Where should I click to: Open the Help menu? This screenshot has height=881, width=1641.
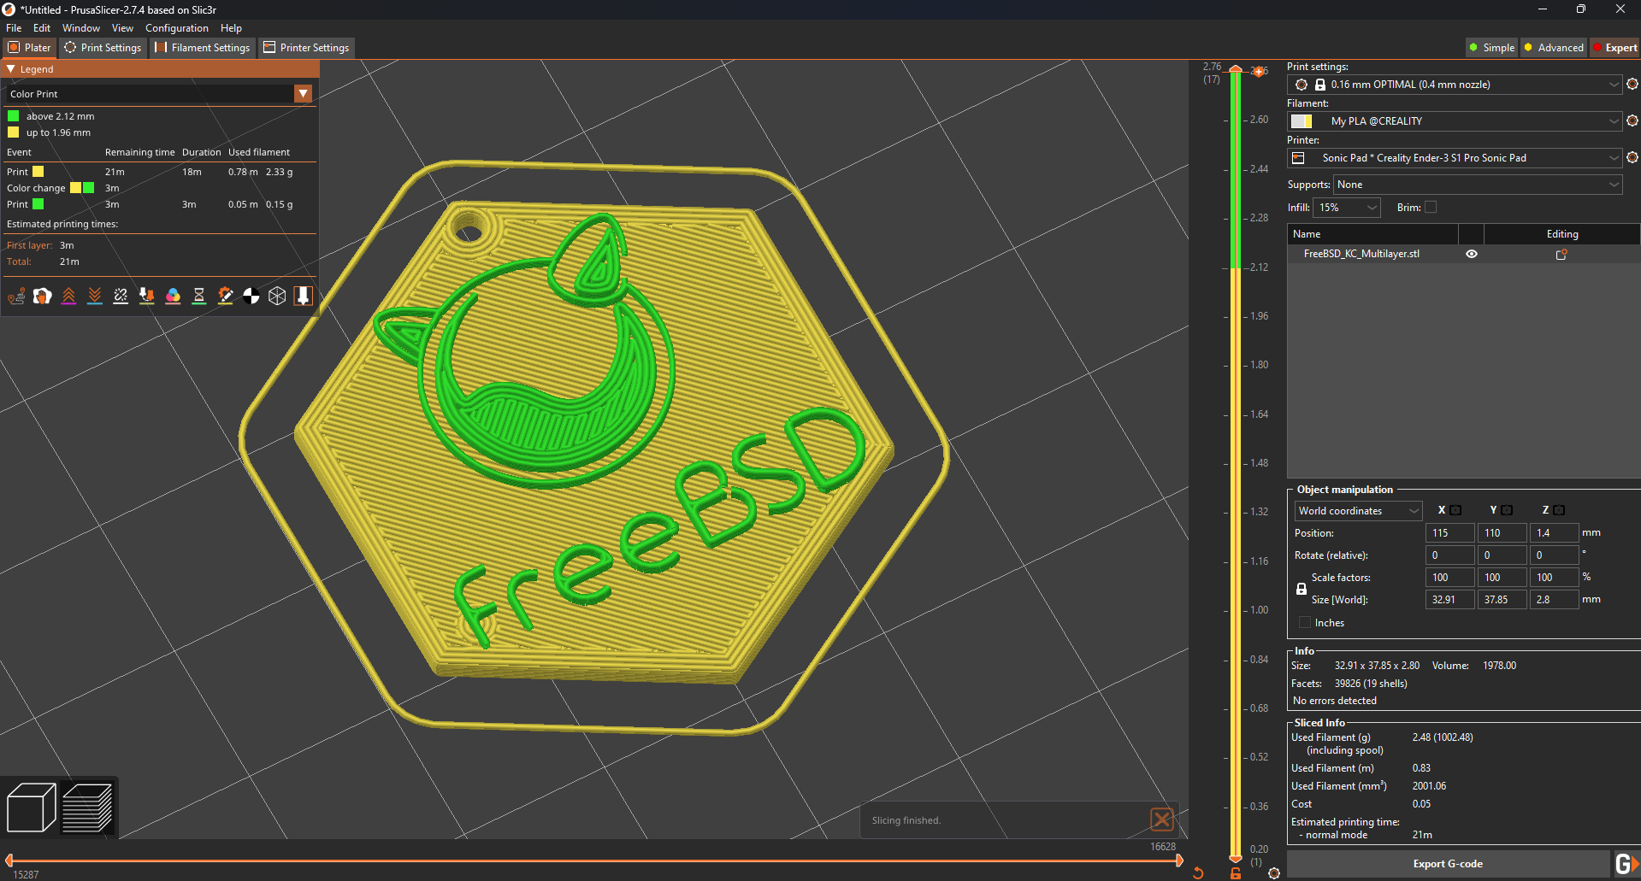[x=231, y=28]
